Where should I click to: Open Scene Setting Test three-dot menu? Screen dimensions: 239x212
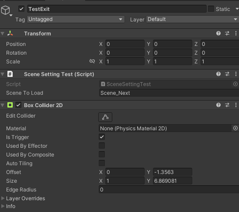pos(236,74)
